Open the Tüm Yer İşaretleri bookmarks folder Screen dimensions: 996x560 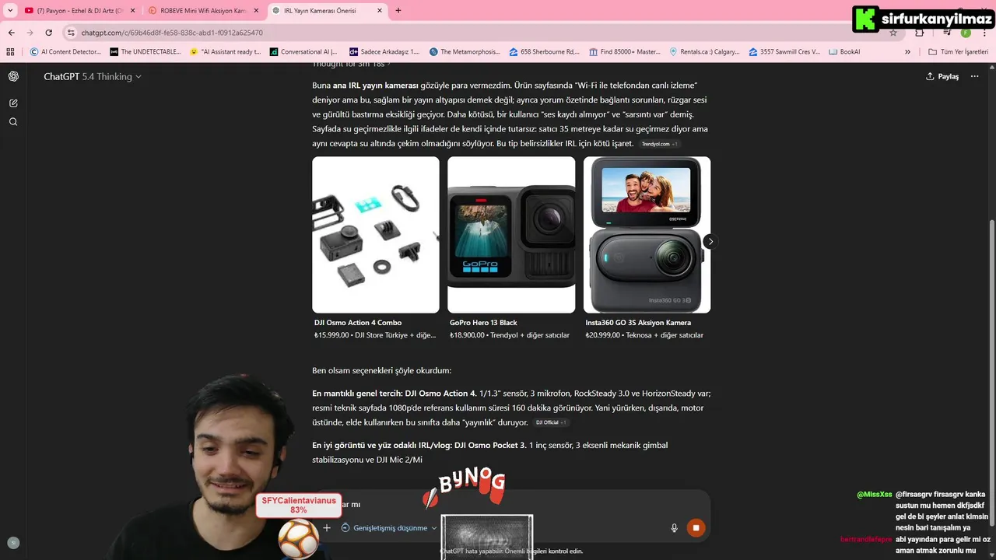(x=959, y=52)
